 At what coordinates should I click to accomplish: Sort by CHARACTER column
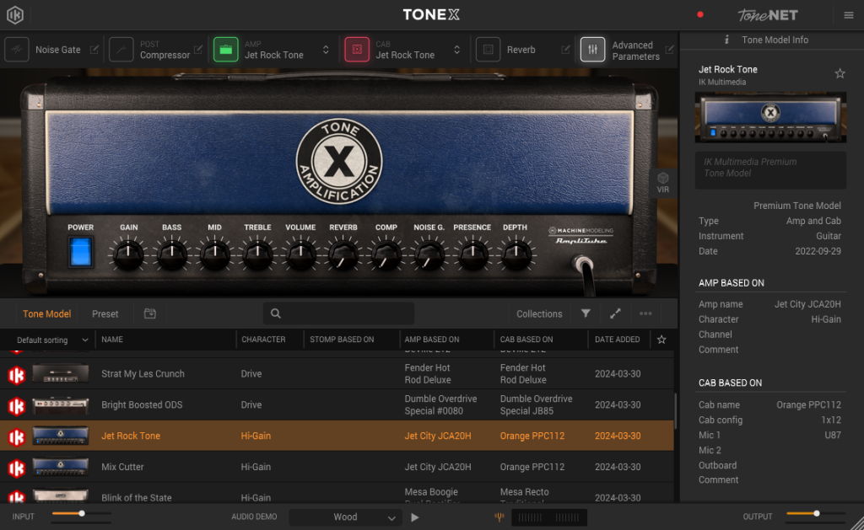click(263, 340)
